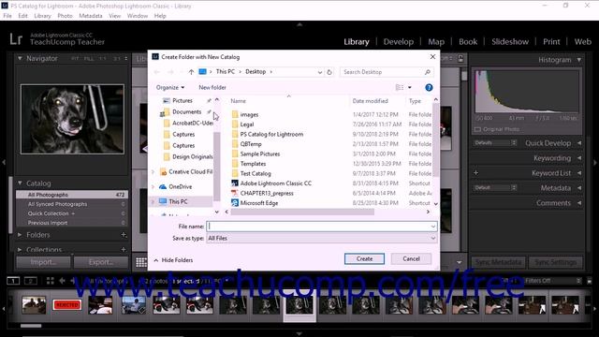Viewport: 599px width, 337px height.
Task: Add a keyword with Keyword List plus icon
Action: 476,173
